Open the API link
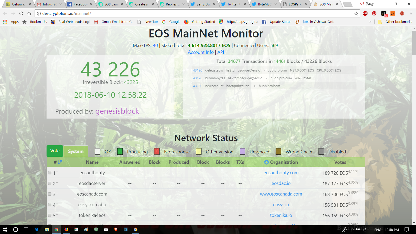This screenshot has width=416, height=234. point(221,52)
